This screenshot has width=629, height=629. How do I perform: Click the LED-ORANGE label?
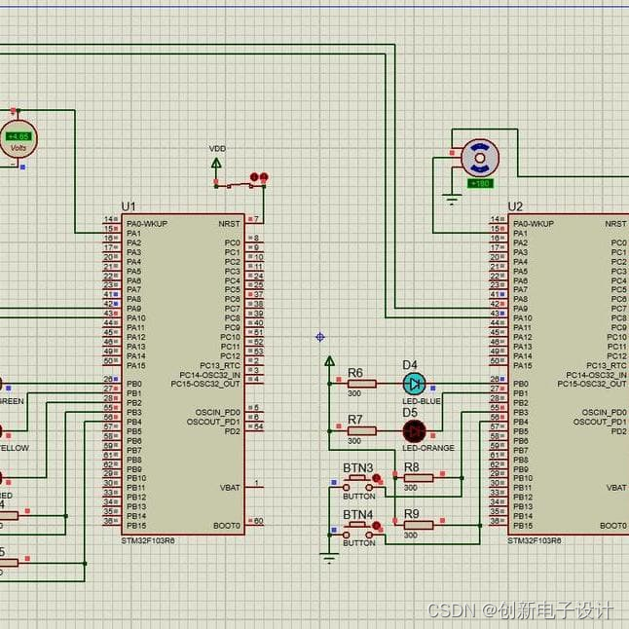pos(428,448)
